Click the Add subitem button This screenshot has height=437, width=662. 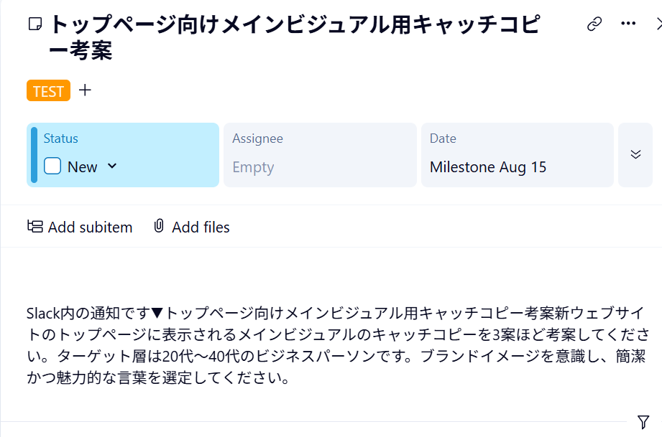80,227
